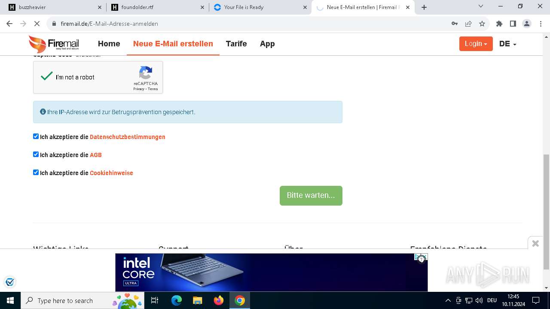Click the scrollbar down arrow

[x=547, y=288]
